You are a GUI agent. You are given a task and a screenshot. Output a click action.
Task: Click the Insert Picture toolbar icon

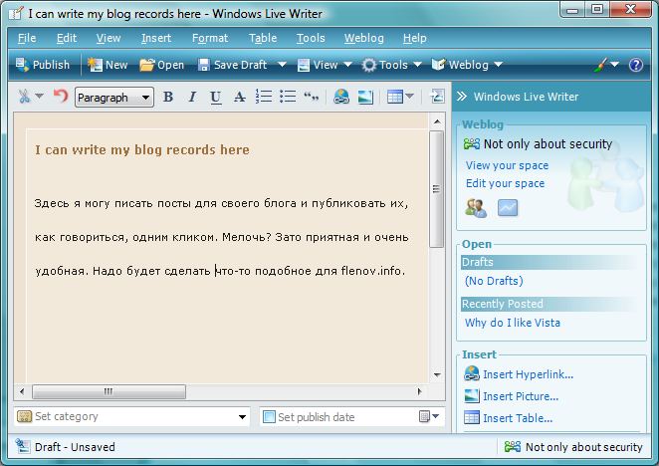click(365, 98)
